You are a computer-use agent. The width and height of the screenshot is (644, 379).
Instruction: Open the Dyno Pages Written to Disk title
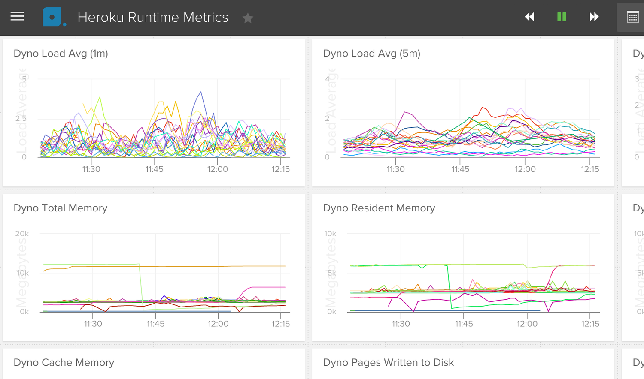click(x=389, y=362)
